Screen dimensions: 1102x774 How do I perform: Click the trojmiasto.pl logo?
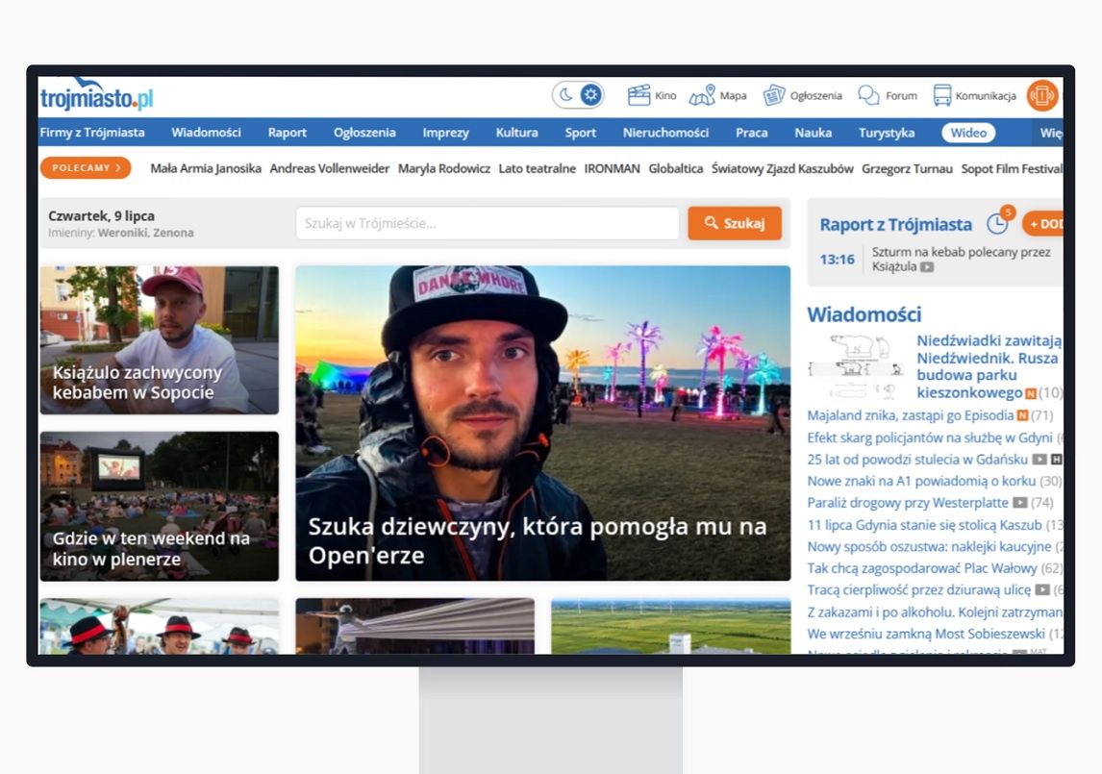(96, 96)
